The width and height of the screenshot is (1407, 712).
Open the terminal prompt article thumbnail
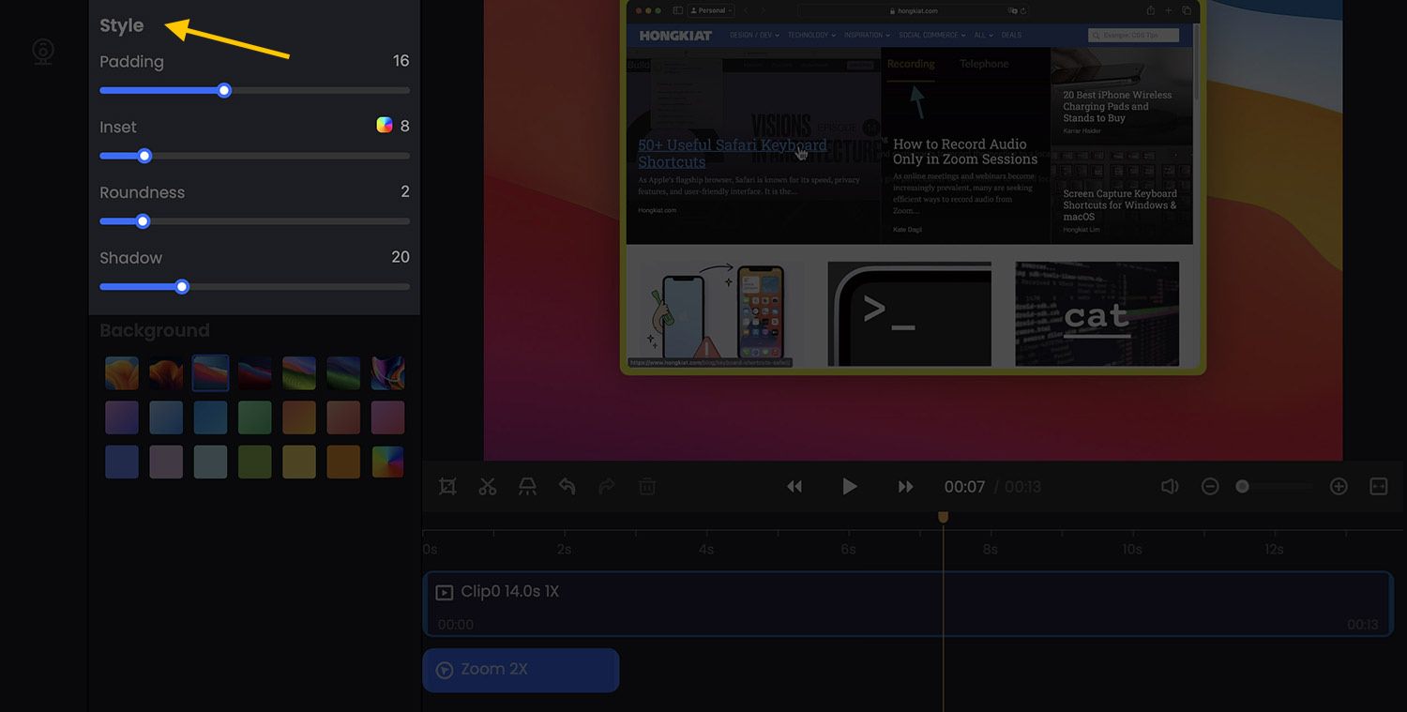(x=909, y=314)
